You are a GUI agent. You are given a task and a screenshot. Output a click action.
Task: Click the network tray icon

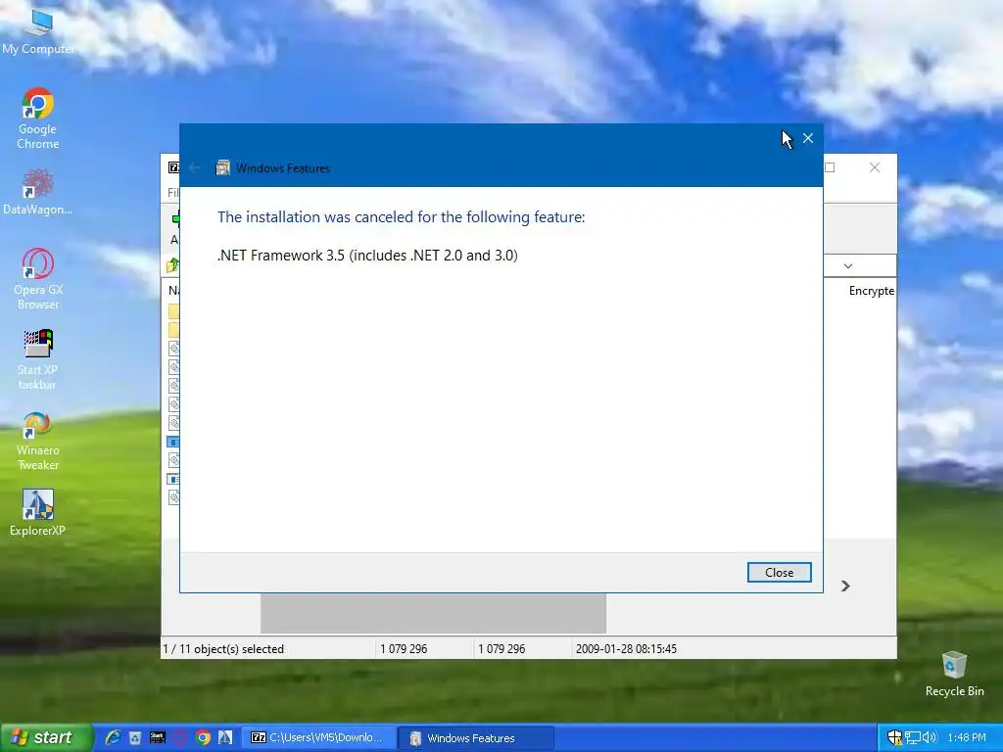pos(913,738)
